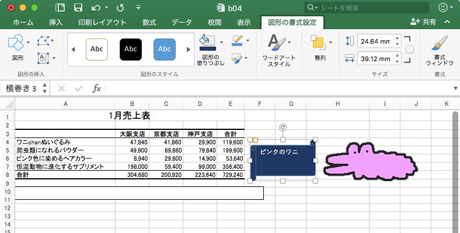Image resolution: width=460 pixels, height=233 pixels.
Task: Open the 図形 shapes gallery
Action: (x=18, y=47)
